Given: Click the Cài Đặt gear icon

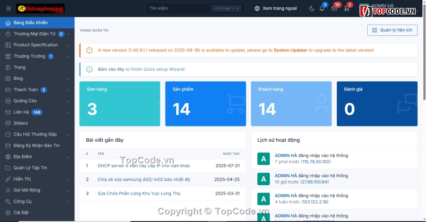Looking at the screenshot, I should (x=8, y=213).
